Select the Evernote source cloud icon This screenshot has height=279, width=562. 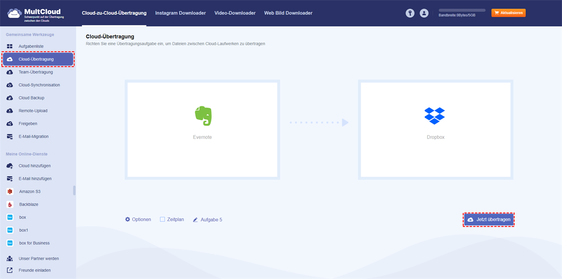click(202, 115)
